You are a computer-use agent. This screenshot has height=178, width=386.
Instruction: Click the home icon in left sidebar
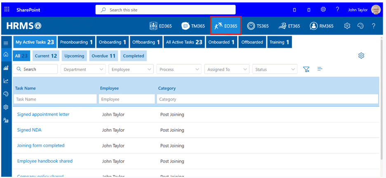click(6, 55)
